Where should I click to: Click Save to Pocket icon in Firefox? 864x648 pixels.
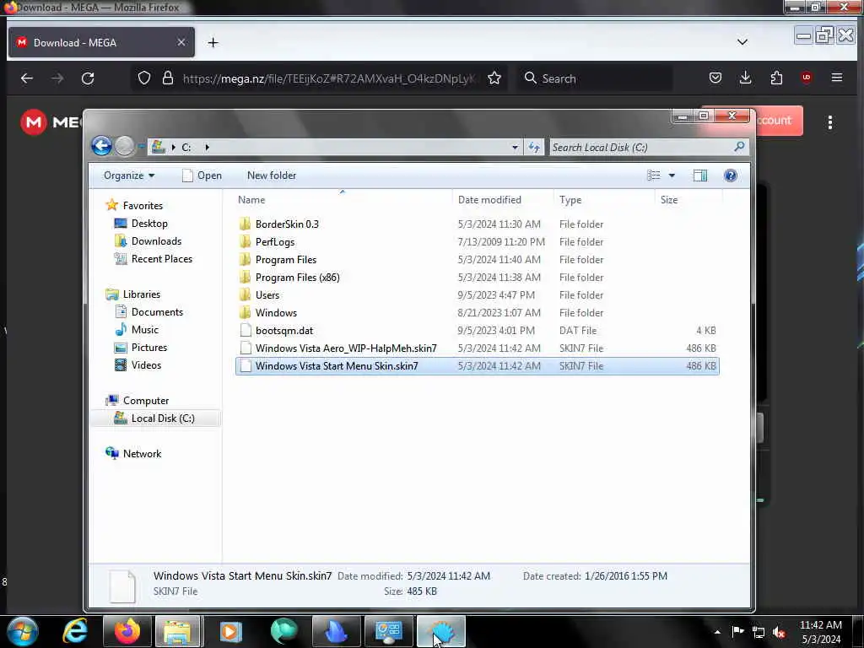pyautogui.click(x=715, y=78)
